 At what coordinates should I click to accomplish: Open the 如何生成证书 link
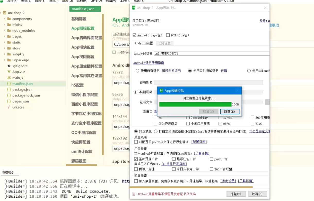[171, 71]
